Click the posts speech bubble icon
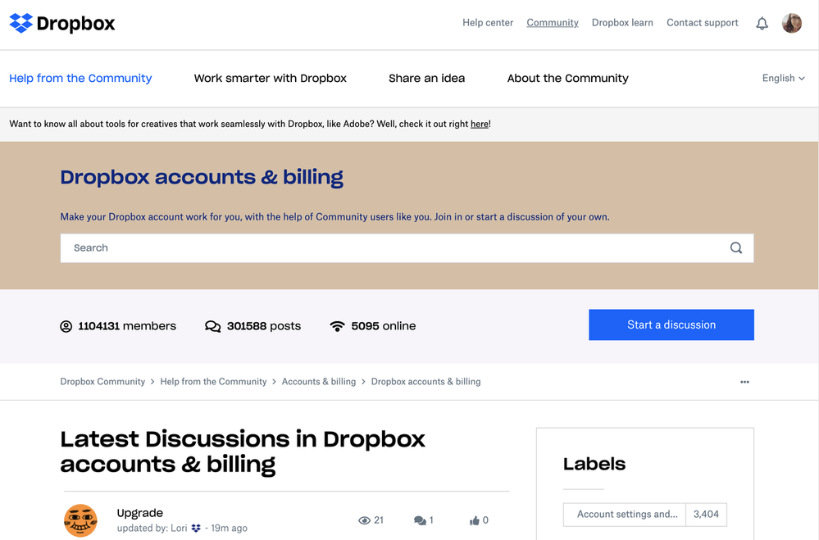Image resolution: width=819 pixels, height=540 pixels. (x=212, y=326)
